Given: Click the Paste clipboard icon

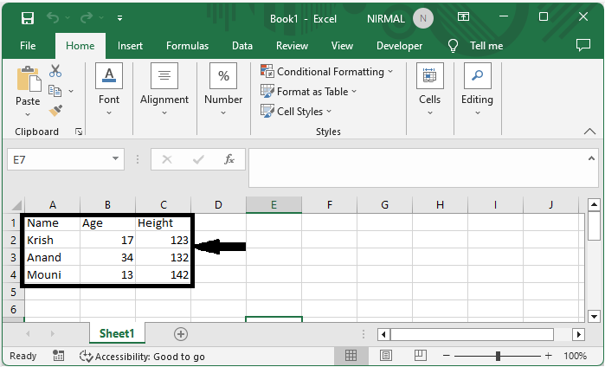Looking at the screenshot, I should click(x=28, y=87).
